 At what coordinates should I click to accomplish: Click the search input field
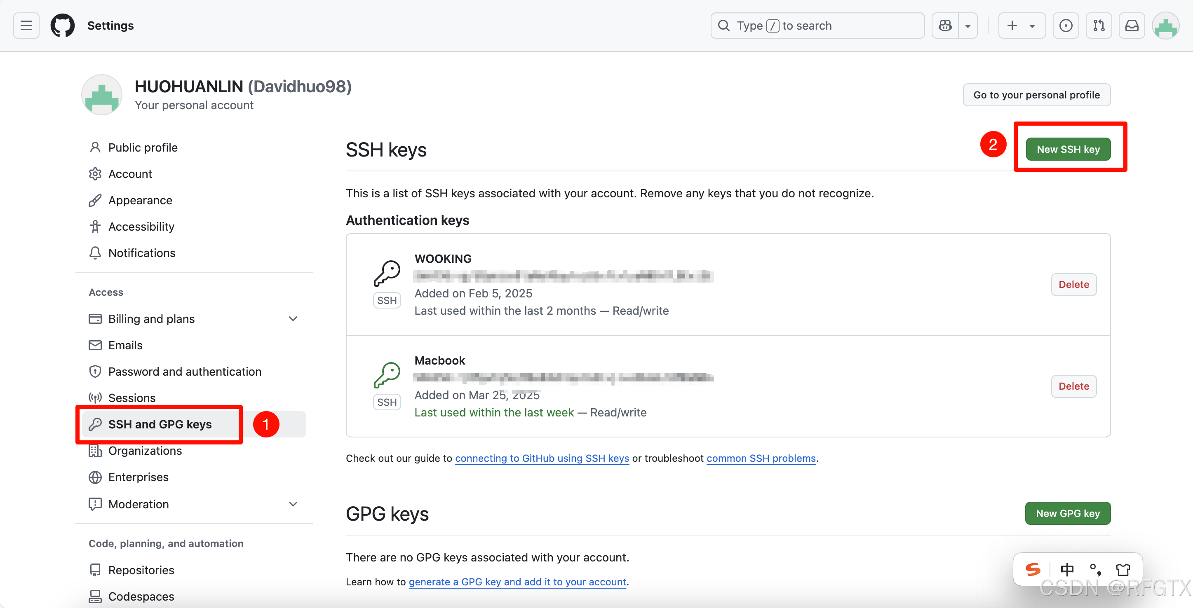tap(817, 26)
